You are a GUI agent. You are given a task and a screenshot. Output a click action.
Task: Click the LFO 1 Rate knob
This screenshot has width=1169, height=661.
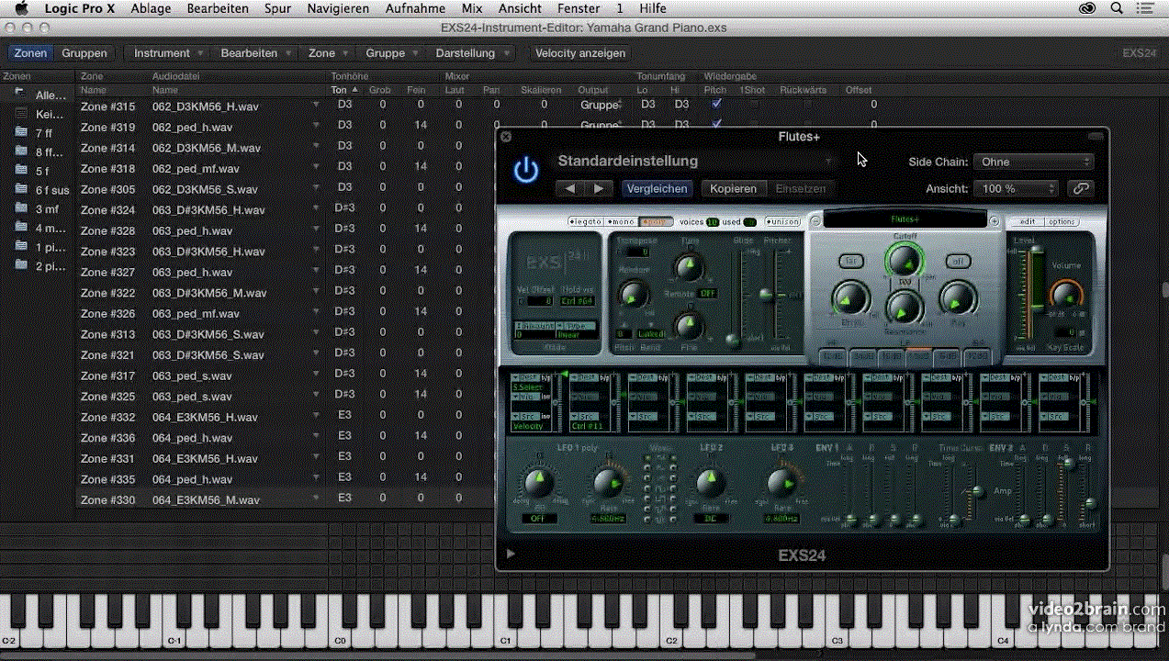tap(607, 482)
